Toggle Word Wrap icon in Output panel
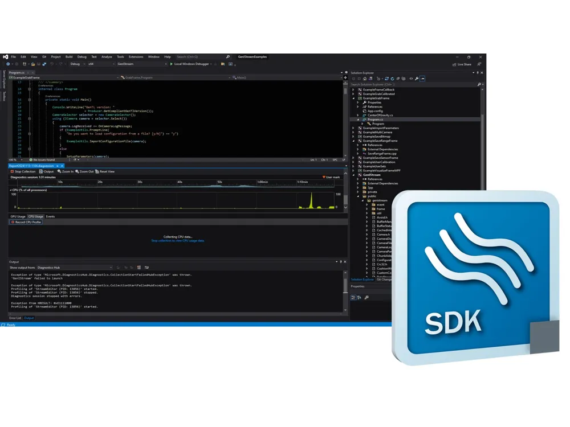 pos(146,268)
